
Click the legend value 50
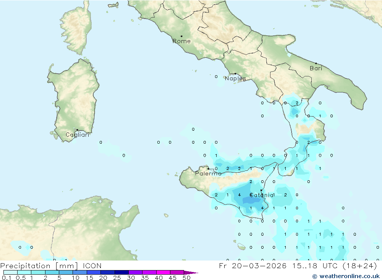(x=187, y=278)
